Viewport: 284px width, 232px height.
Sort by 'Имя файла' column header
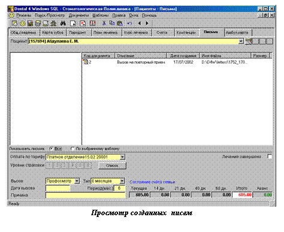(x=225, y=56)
